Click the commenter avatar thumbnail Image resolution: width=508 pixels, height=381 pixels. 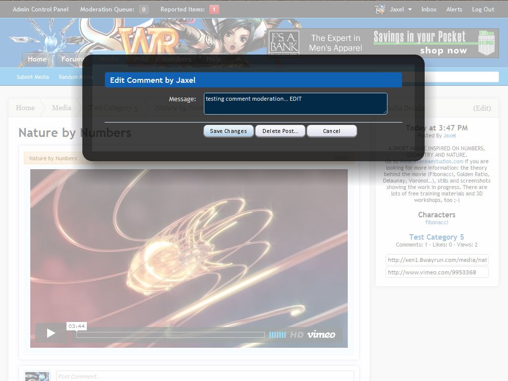click(37, 376)
